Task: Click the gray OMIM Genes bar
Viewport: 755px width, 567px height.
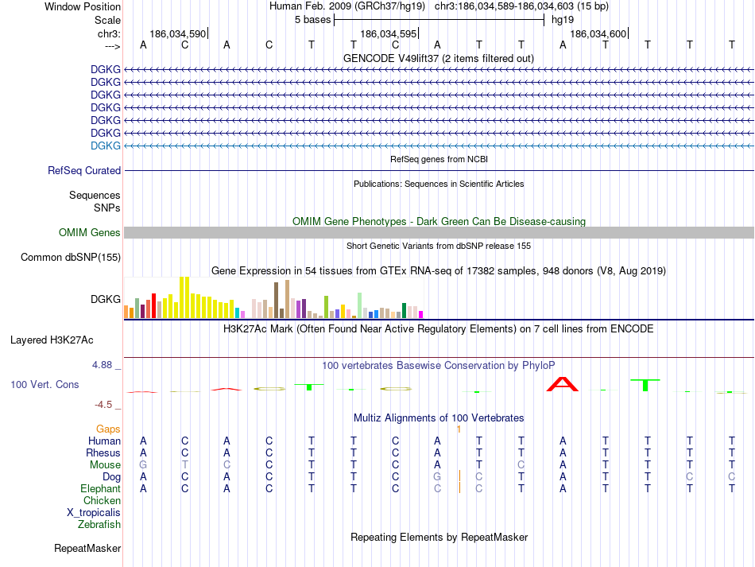Action: pyautogui.click(x=439, y=233)
